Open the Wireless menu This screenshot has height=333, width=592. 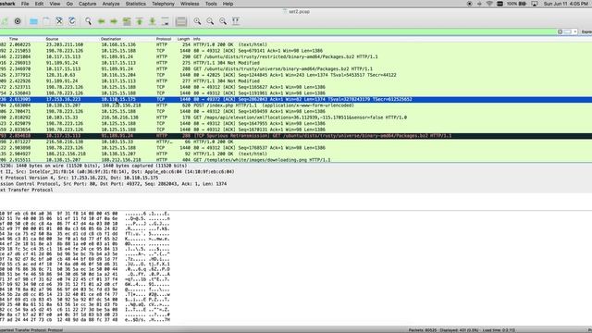(x=190, y=4)
